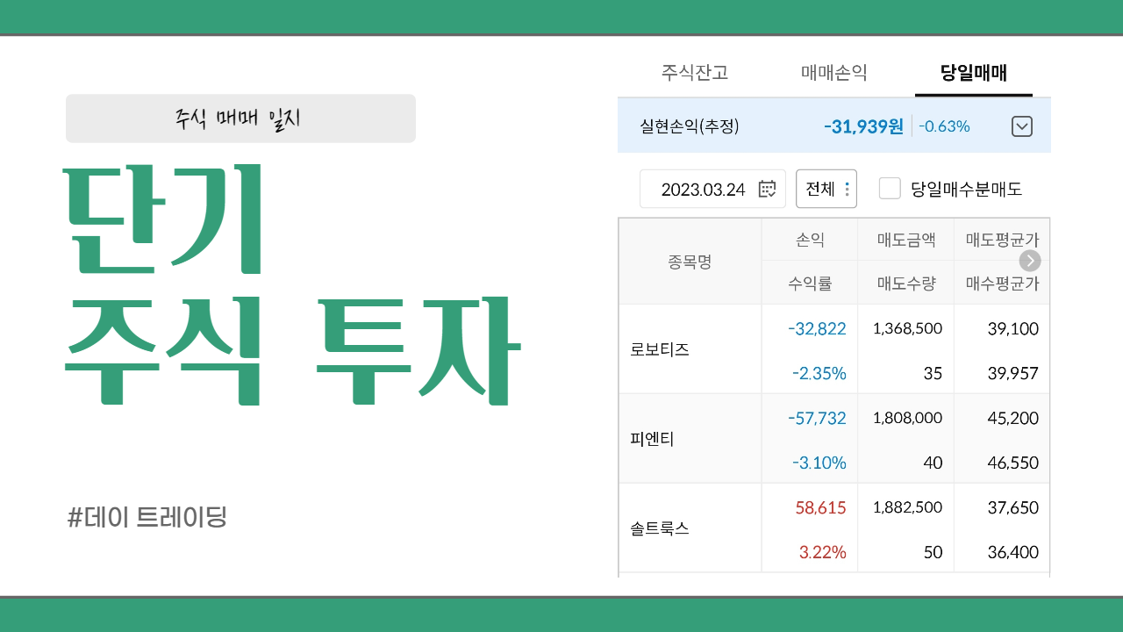Open the calendar date picker icon
The image size is (1123, 632).
pos(767,189)
